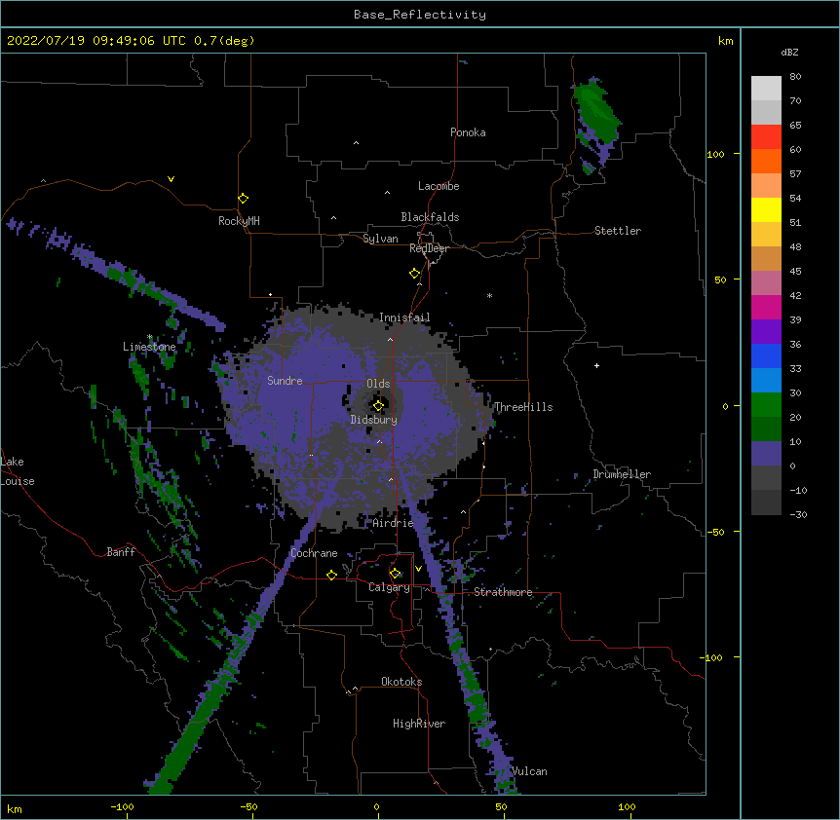Click the green 20-30 dBZ legend swatch

[766, 405]
